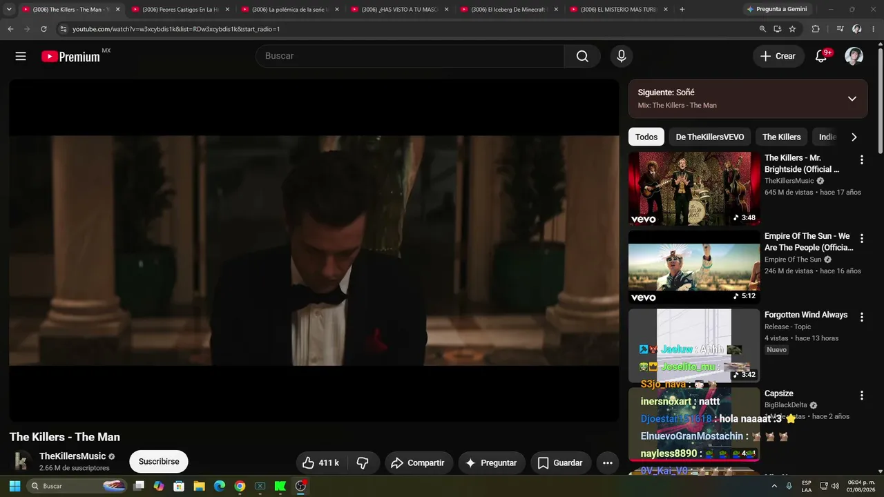The image size is (884, 497).
Task: Open the notifications bell
Action: (x=821, y=57)
